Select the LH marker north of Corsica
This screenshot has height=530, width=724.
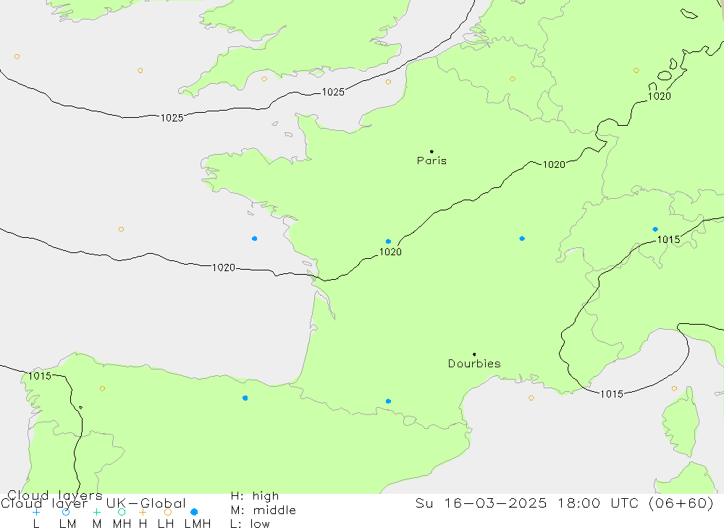[x=674, y=388]
